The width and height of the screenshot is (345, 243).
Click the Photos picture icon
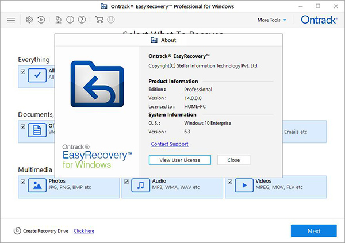[37, 186]
